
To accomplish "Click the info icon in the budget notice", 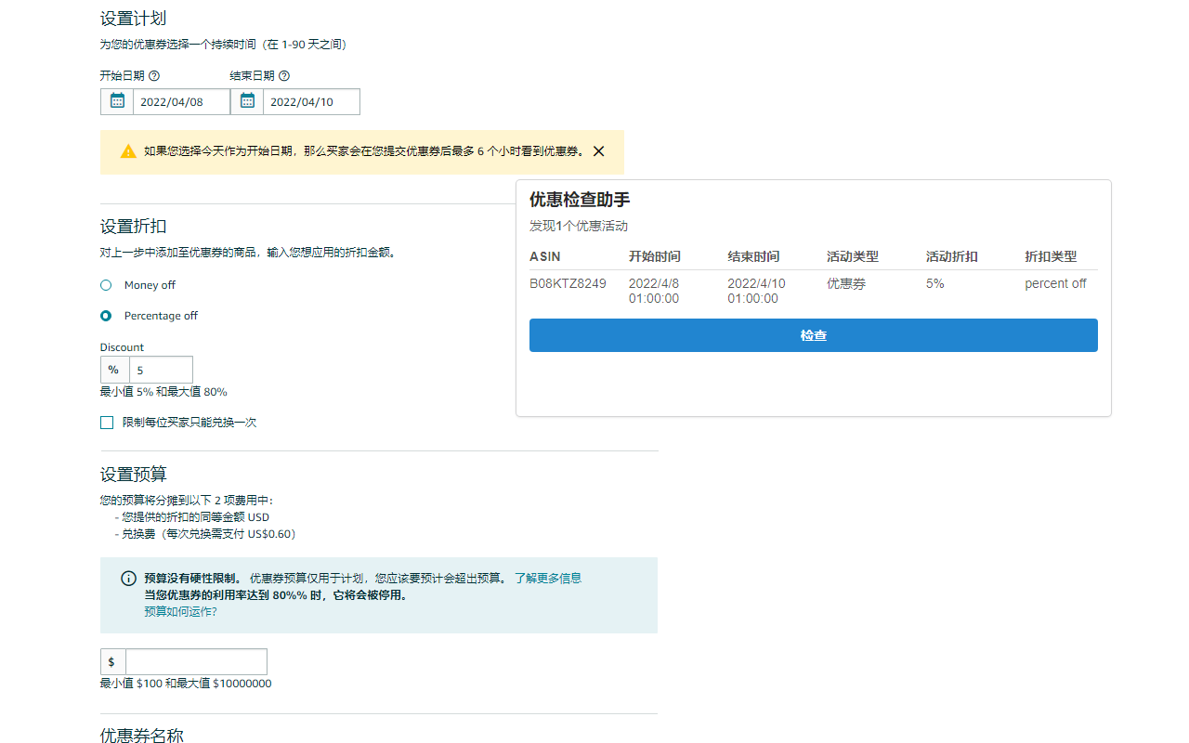I will tap(127, 579).
